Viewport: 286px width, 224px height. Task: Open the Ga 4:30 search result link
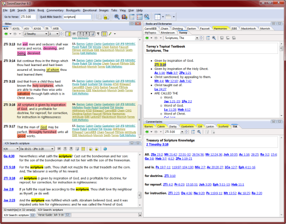(x=9, y=156)
